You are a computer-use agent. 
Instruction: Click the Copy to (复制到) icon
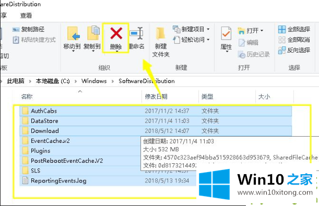tap(93, 33)
